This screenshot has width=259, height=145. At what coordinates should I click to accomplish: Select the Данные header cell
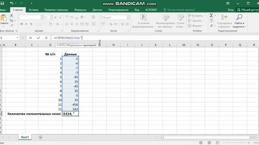[x=70, y=54]
